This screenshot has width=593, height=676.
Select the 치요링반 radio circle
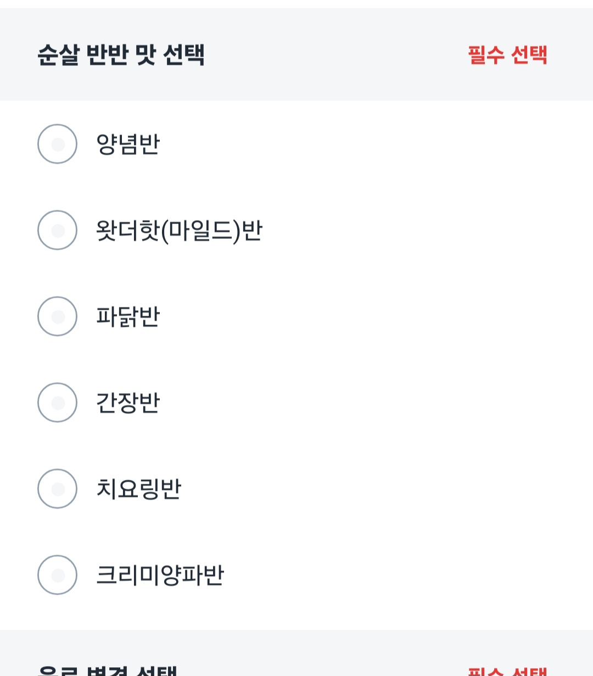click(57, 489)
